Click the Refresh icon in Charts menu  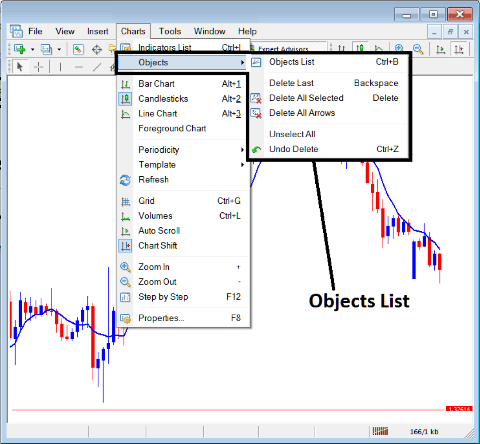coord(125,180)
